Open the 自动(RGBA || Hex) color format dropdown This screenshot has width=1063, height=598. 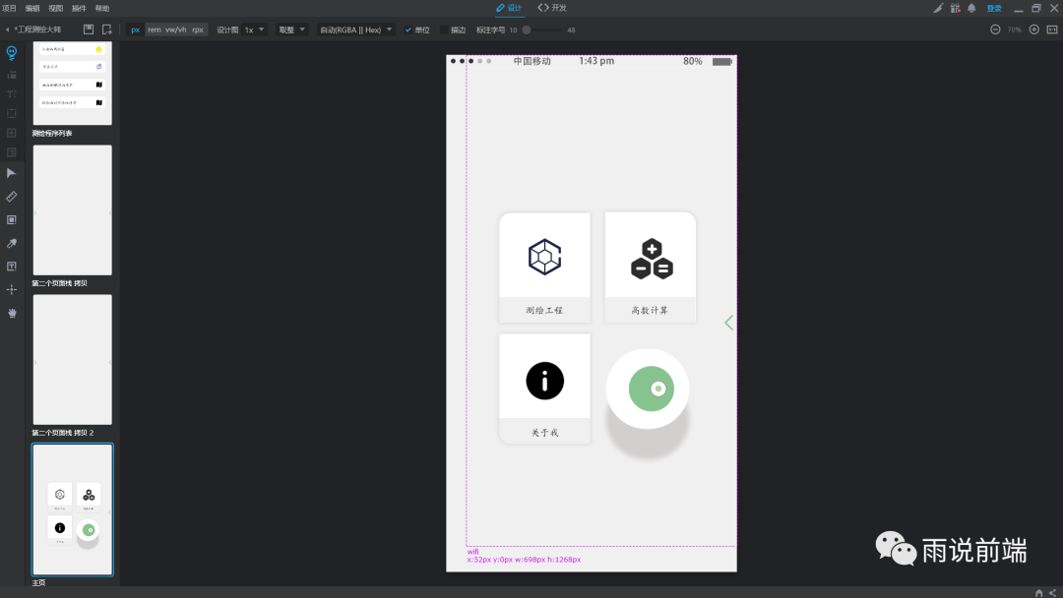(x=356, y=30)
